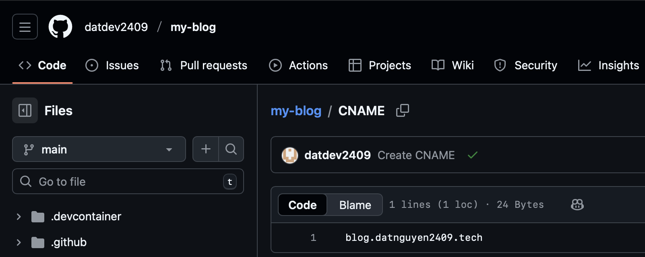Click the search files magnifier button

click(x=231, y=149)
